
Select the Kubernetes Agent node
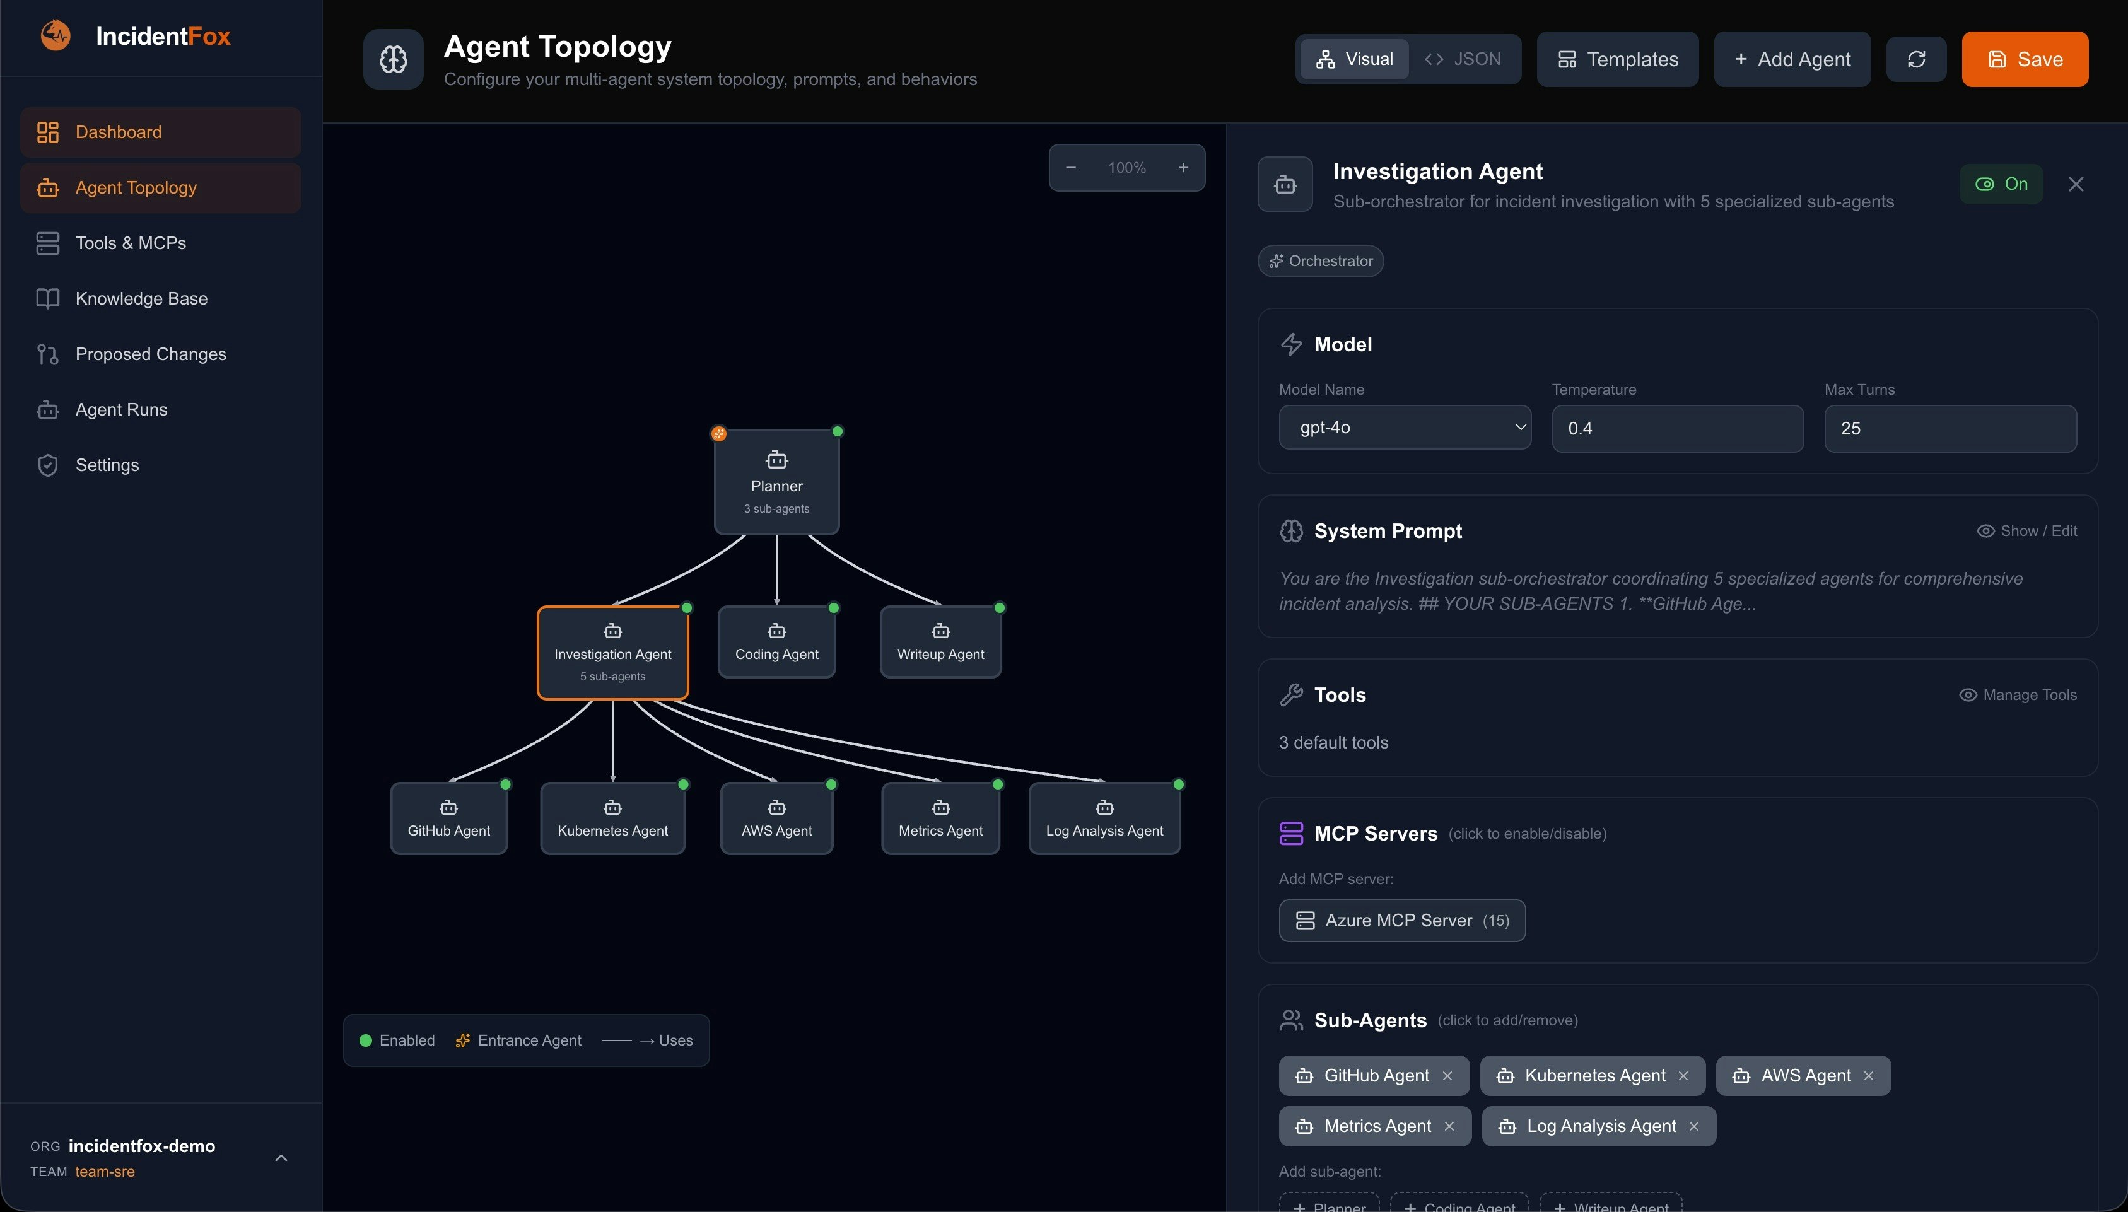[x=612, y=819]
